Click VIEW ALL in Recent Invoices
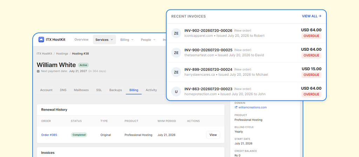Image resolution: width=359 pixels, height=157 pixels. pos(312,16)
